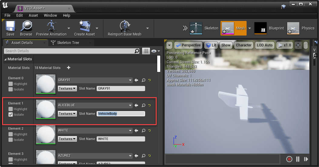Use selected asset arrow for GRAY91
Screen dimensions: 319x167
[136, 80]
